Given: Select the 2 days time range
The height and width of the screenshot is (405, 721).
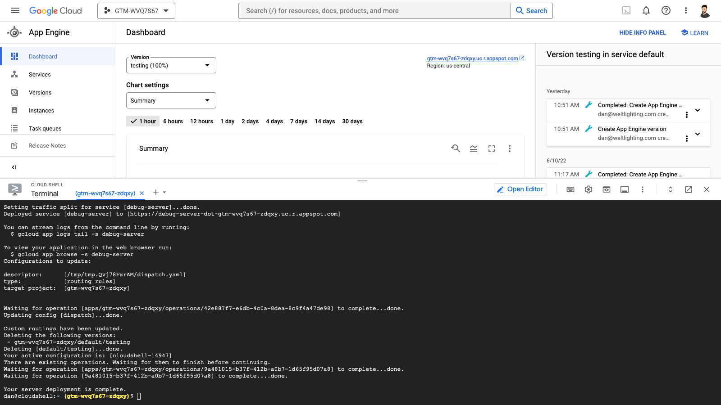Looking at the screenshot, I should coord(250,121).
